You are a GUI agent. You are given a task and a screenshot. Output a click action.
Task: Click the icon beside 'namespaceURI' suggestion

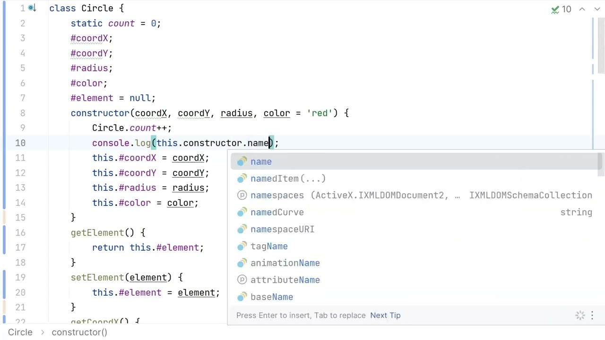pyautogui.click(x=242, y=229)
